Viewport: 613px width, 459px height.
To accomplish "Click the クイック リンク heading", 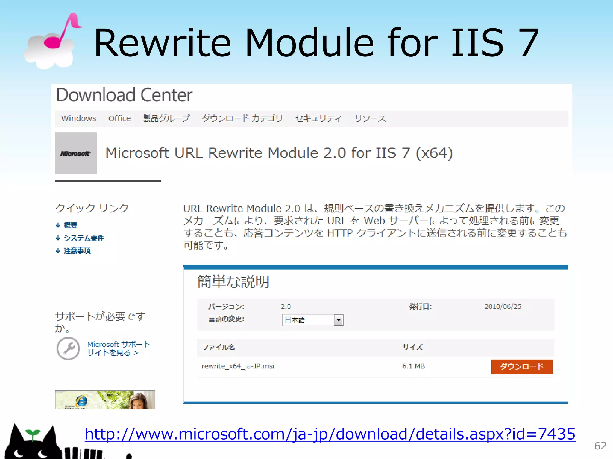I will (x=92, y=208).
